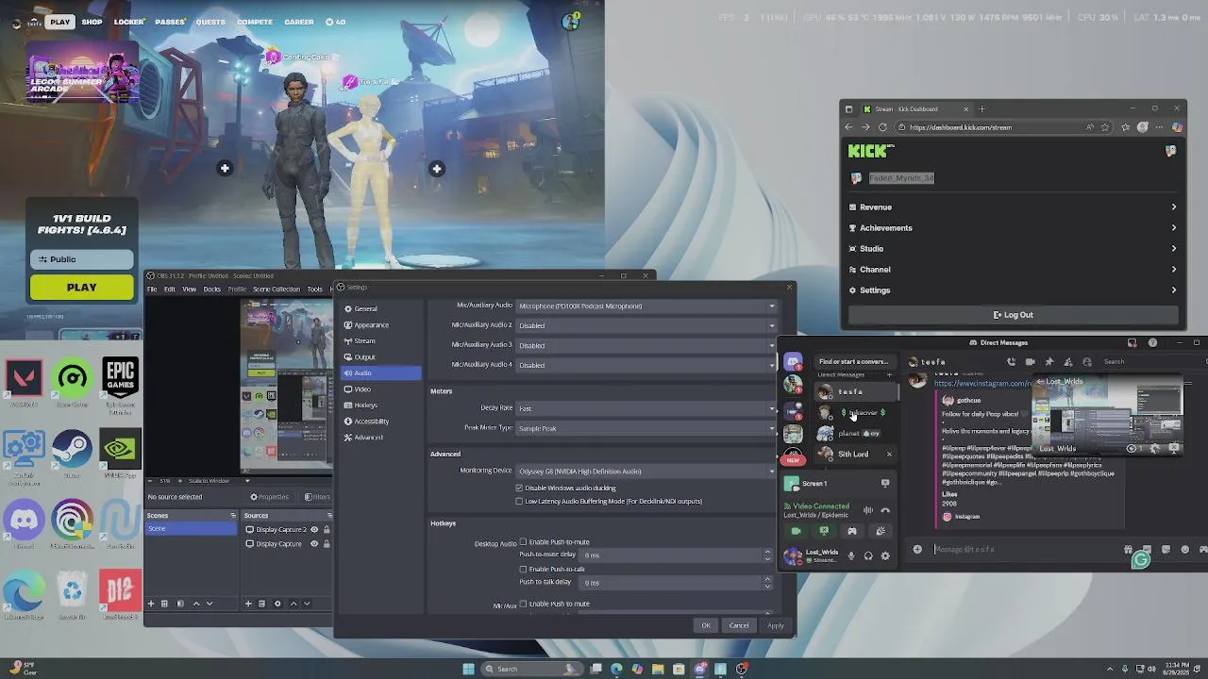
Task: Mute the microphone in the Discord user panel
Action: 851,555
